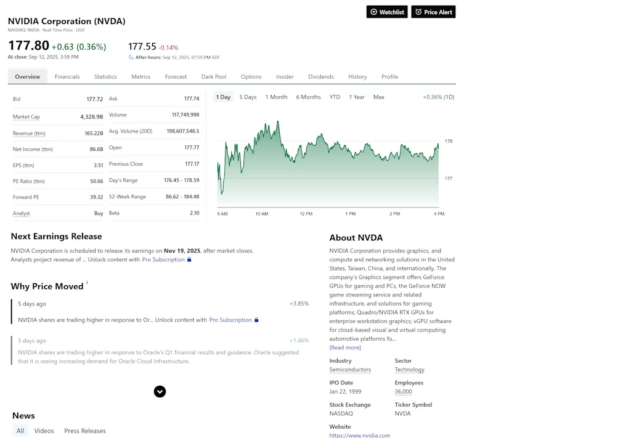Open the About NVDA Read more text
The width and height of the screenshot is (631, 438).
click(x=344, y=347)
